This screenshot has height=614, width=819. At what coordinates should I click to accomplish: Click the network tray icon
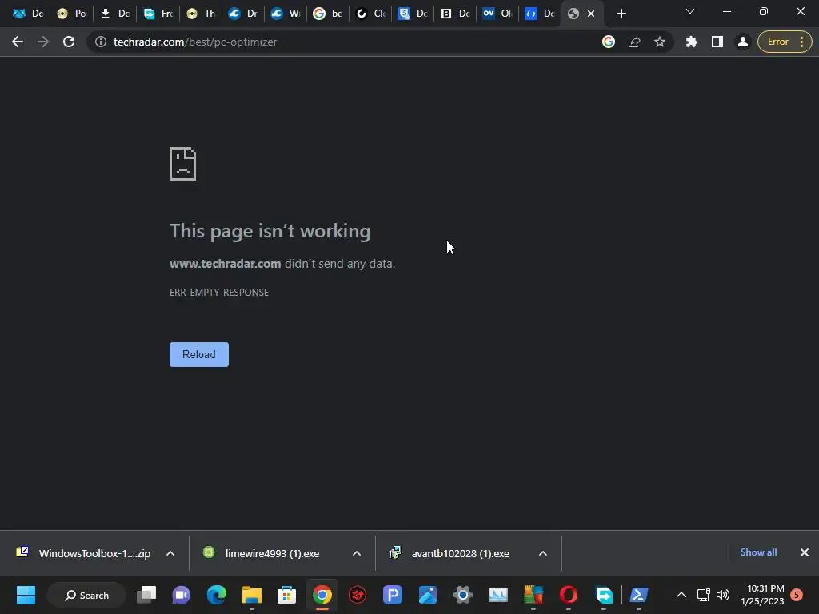tap(704, 595)
